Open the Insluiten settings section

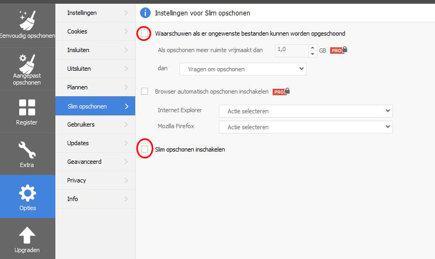click(x=95, y=50)
